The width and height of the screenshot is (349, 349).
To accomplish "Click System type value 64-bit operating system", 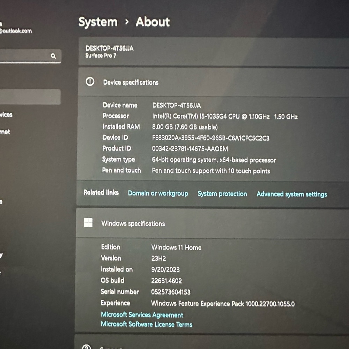I will click(x=214, y=160).
